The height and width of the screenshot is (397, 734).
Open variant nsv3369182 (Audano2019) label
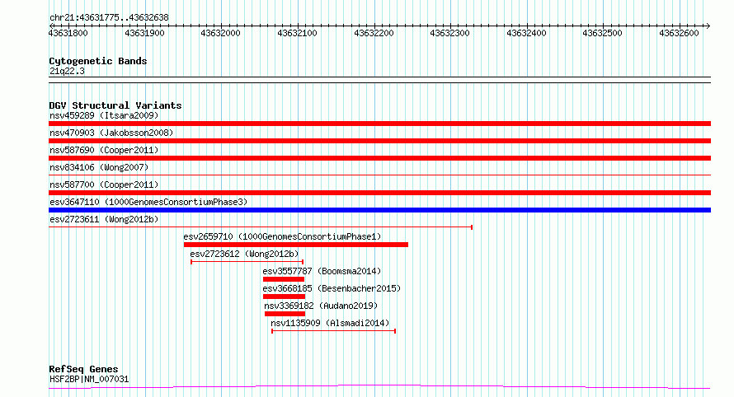tap(321, 306)
